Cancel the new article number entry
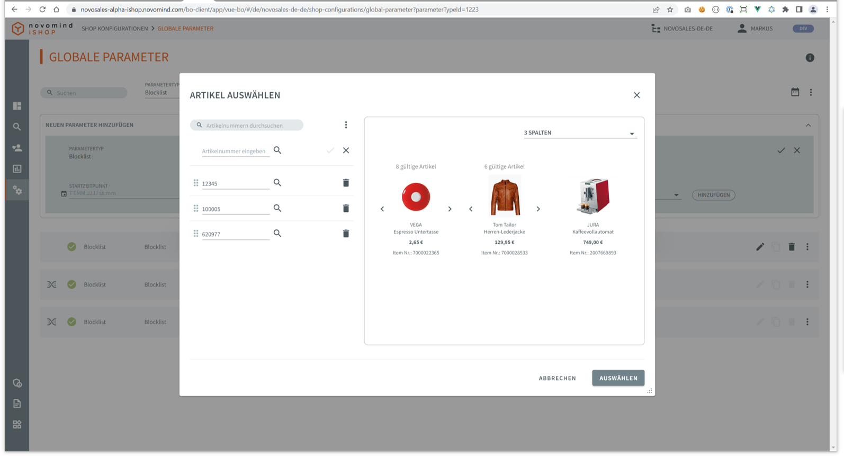 click(x=346, y=150)
